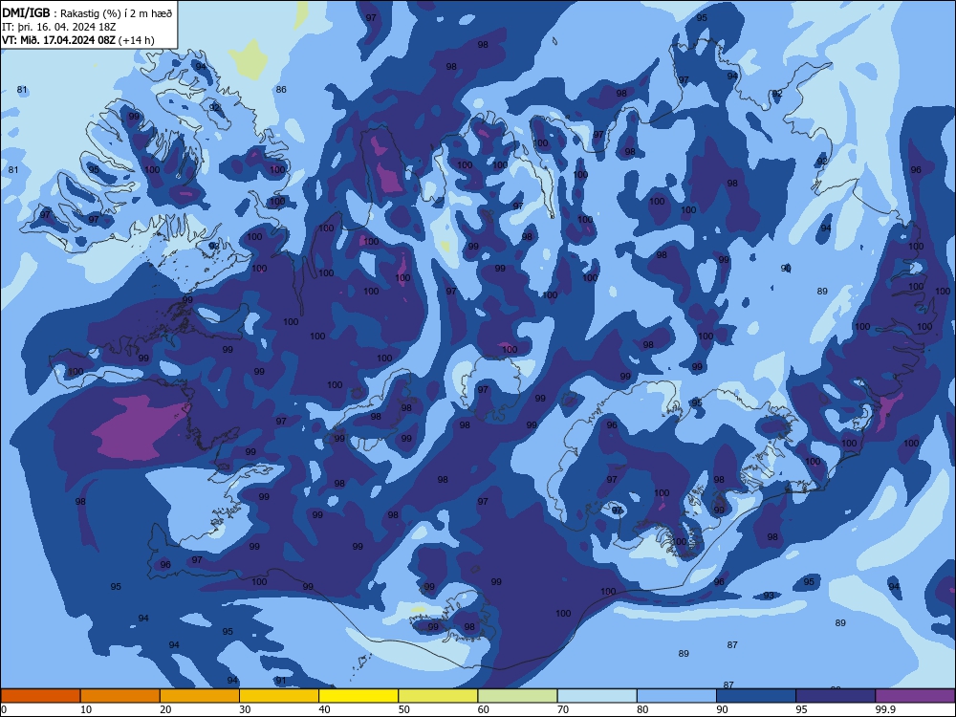
Task: Select the amber 20–30 legend swatch
Action: coord(200,696)
